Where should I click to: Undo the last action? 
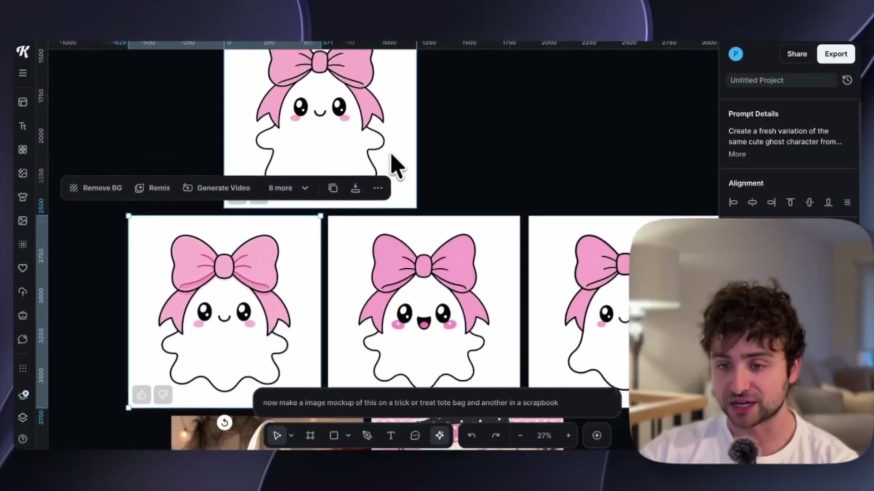click(x=471, y=435)
